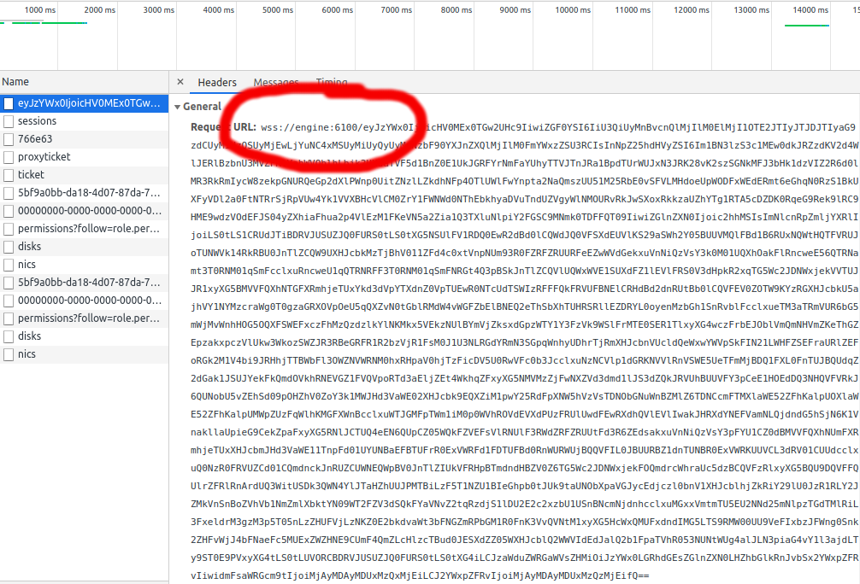Viewport: 860px width, 584px height.
Task: Click the 5000 ms timeline marker
Action: tap(277, 10)
